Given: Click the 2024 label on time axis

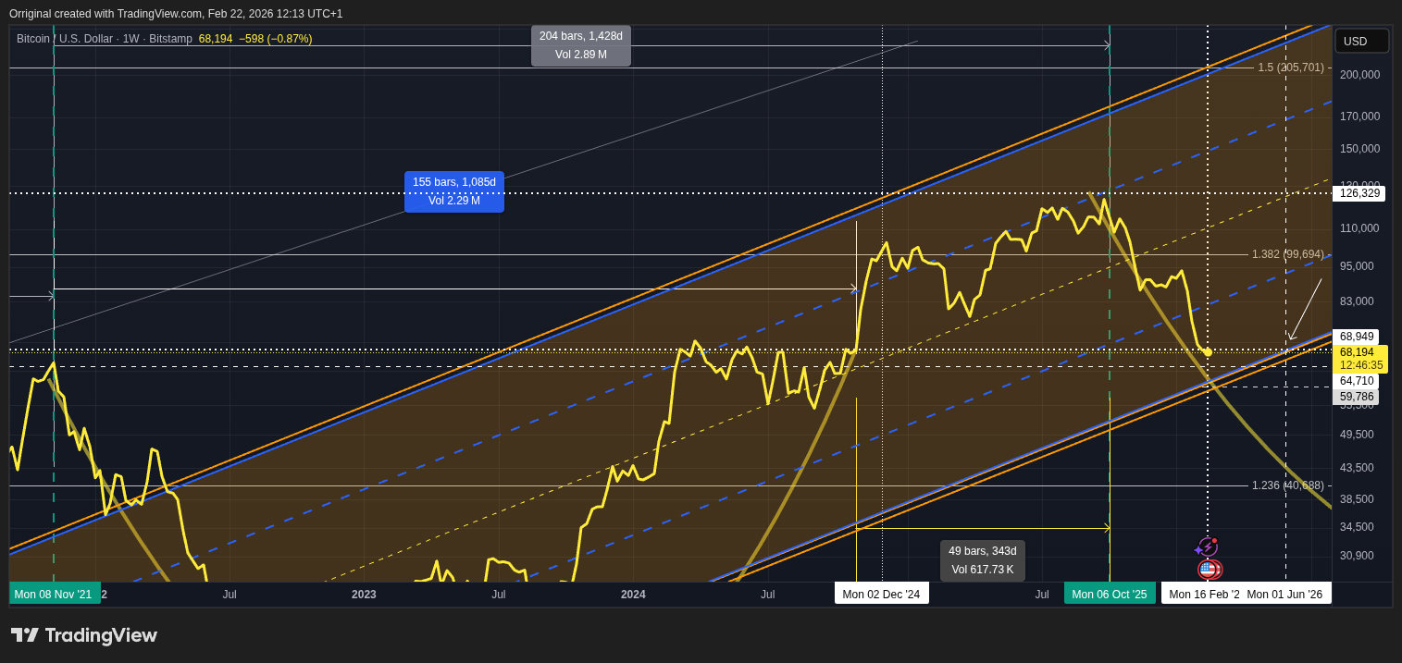Looking at the screenshot, I should [633, 595].
